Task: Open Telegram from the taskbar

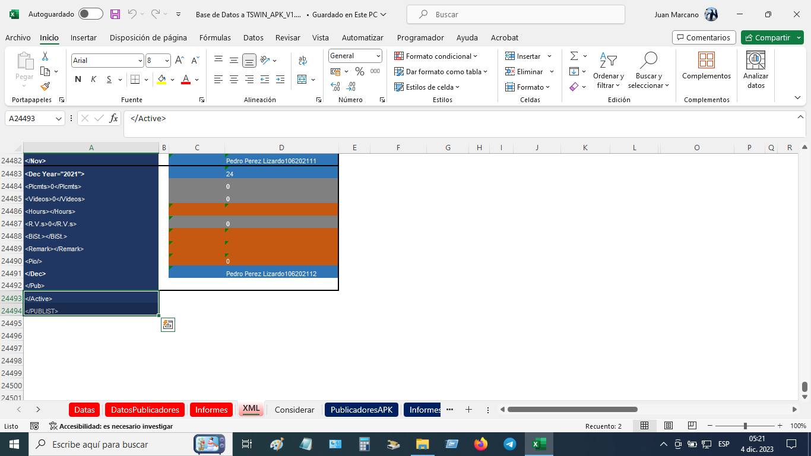Action: 509,444
